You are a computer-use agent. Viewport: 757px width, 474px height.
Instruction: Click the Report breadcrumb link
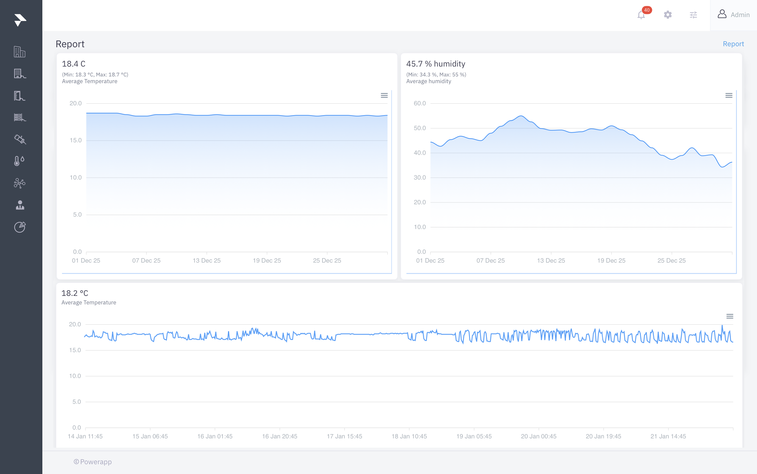[733, 44]
